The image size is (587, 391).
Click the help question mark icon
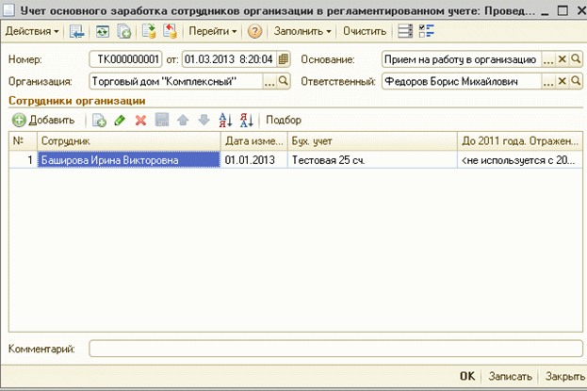pyautogui.click(x=254, y=31)
